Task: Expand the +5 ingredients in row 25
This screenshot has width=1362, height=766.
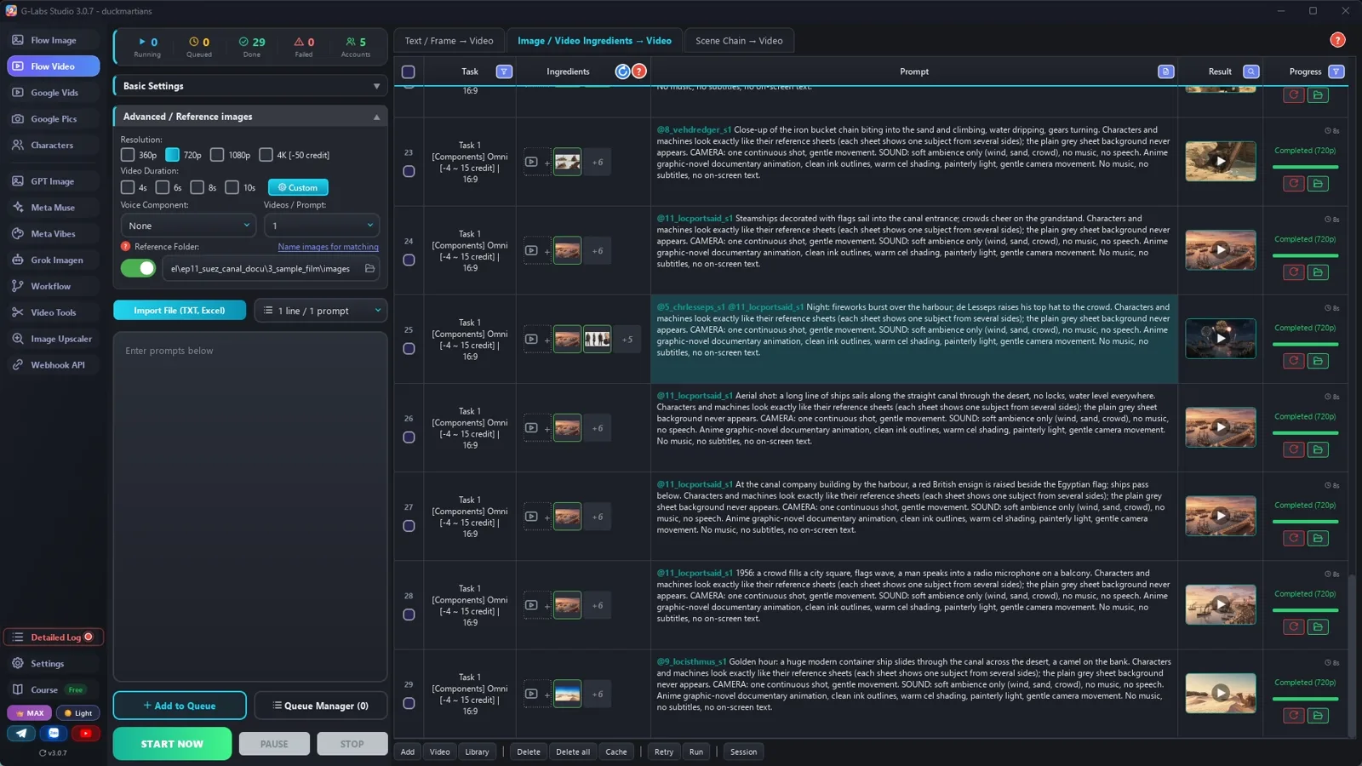Action: [x=627, y=340]
